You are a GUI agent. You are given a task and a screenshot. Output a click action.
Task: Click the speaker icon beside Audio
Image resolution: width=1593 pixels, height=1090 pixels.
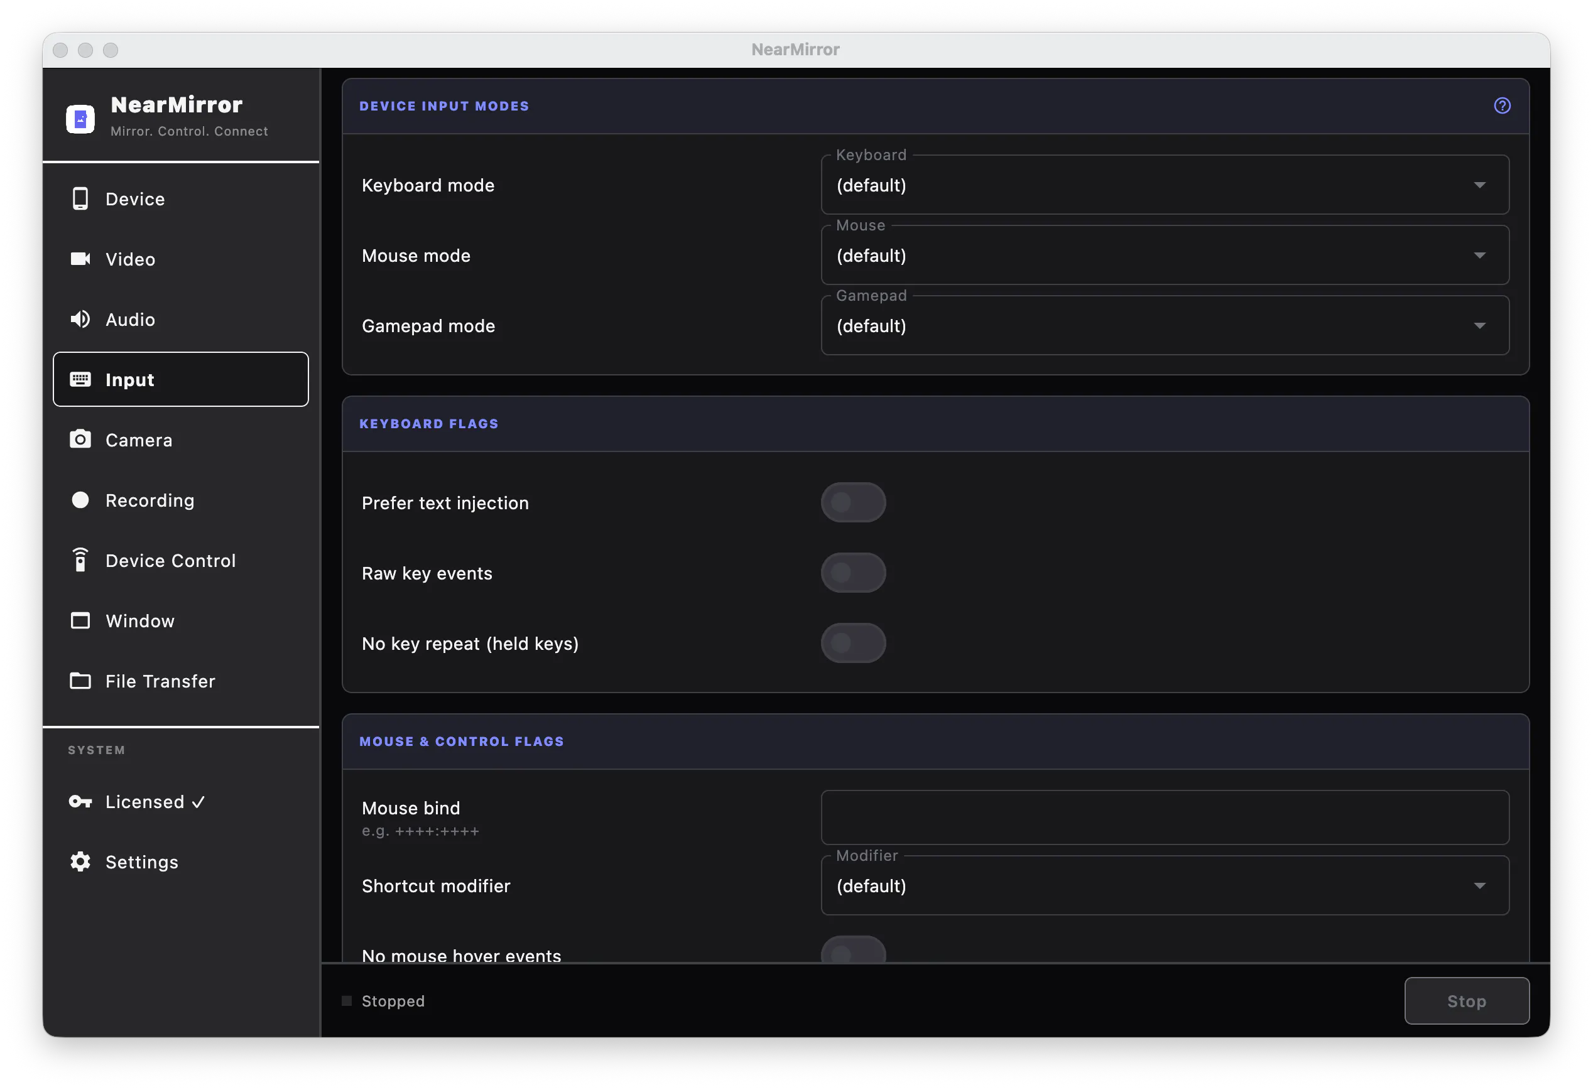[80, 319]
